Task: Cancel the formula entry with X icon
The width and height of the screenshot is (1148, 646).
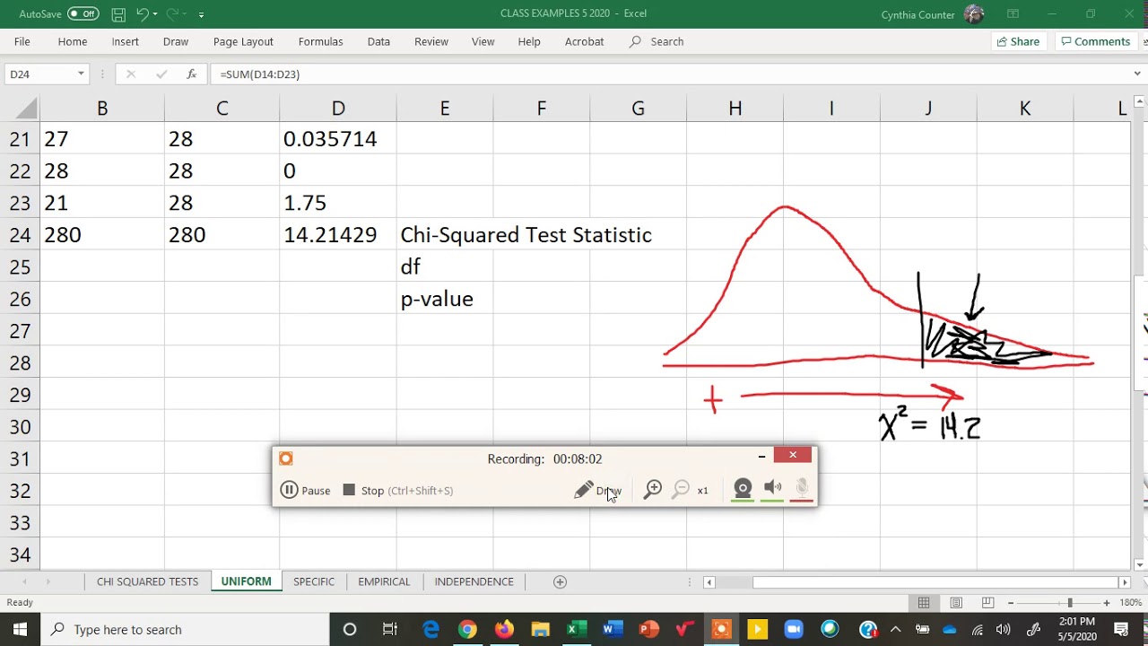Action: pos(131,74)
